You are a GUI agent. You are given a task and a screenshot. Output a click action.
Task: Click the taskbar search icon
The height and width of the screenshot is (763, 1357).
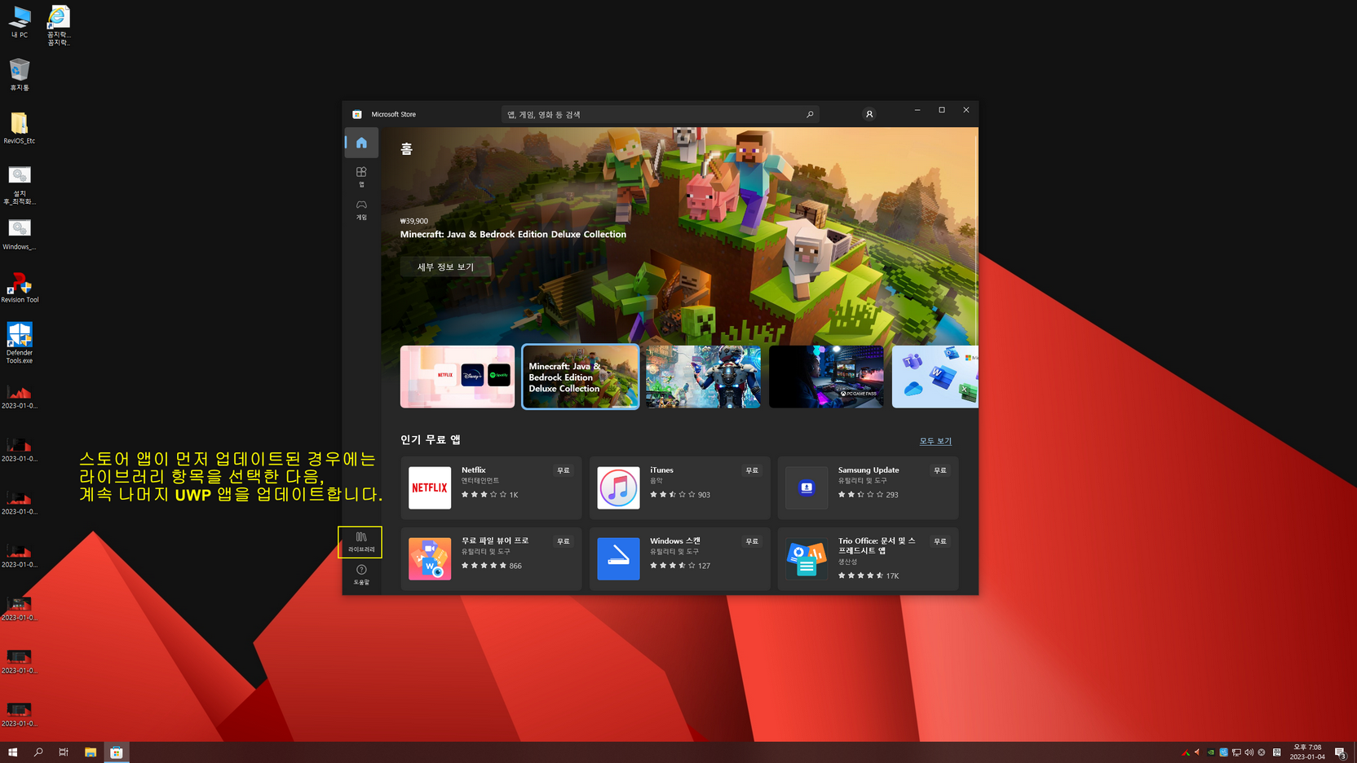click(x=38, y=752)
